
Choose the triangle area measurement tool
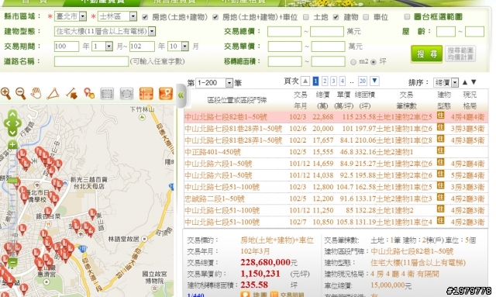(x=53, y=94)
